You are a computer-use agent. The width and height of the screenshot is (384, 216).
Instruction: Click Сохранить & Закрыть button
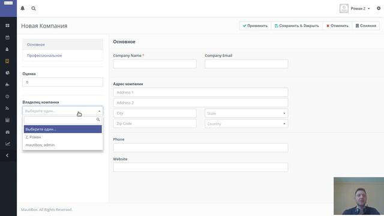[x=297, y=26]
